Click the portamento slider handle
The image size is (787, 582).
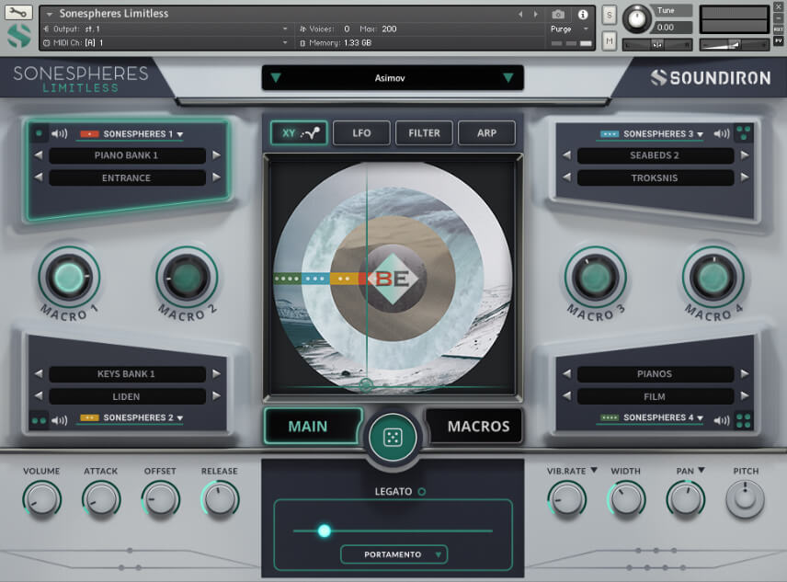click(x=325, y=531)
